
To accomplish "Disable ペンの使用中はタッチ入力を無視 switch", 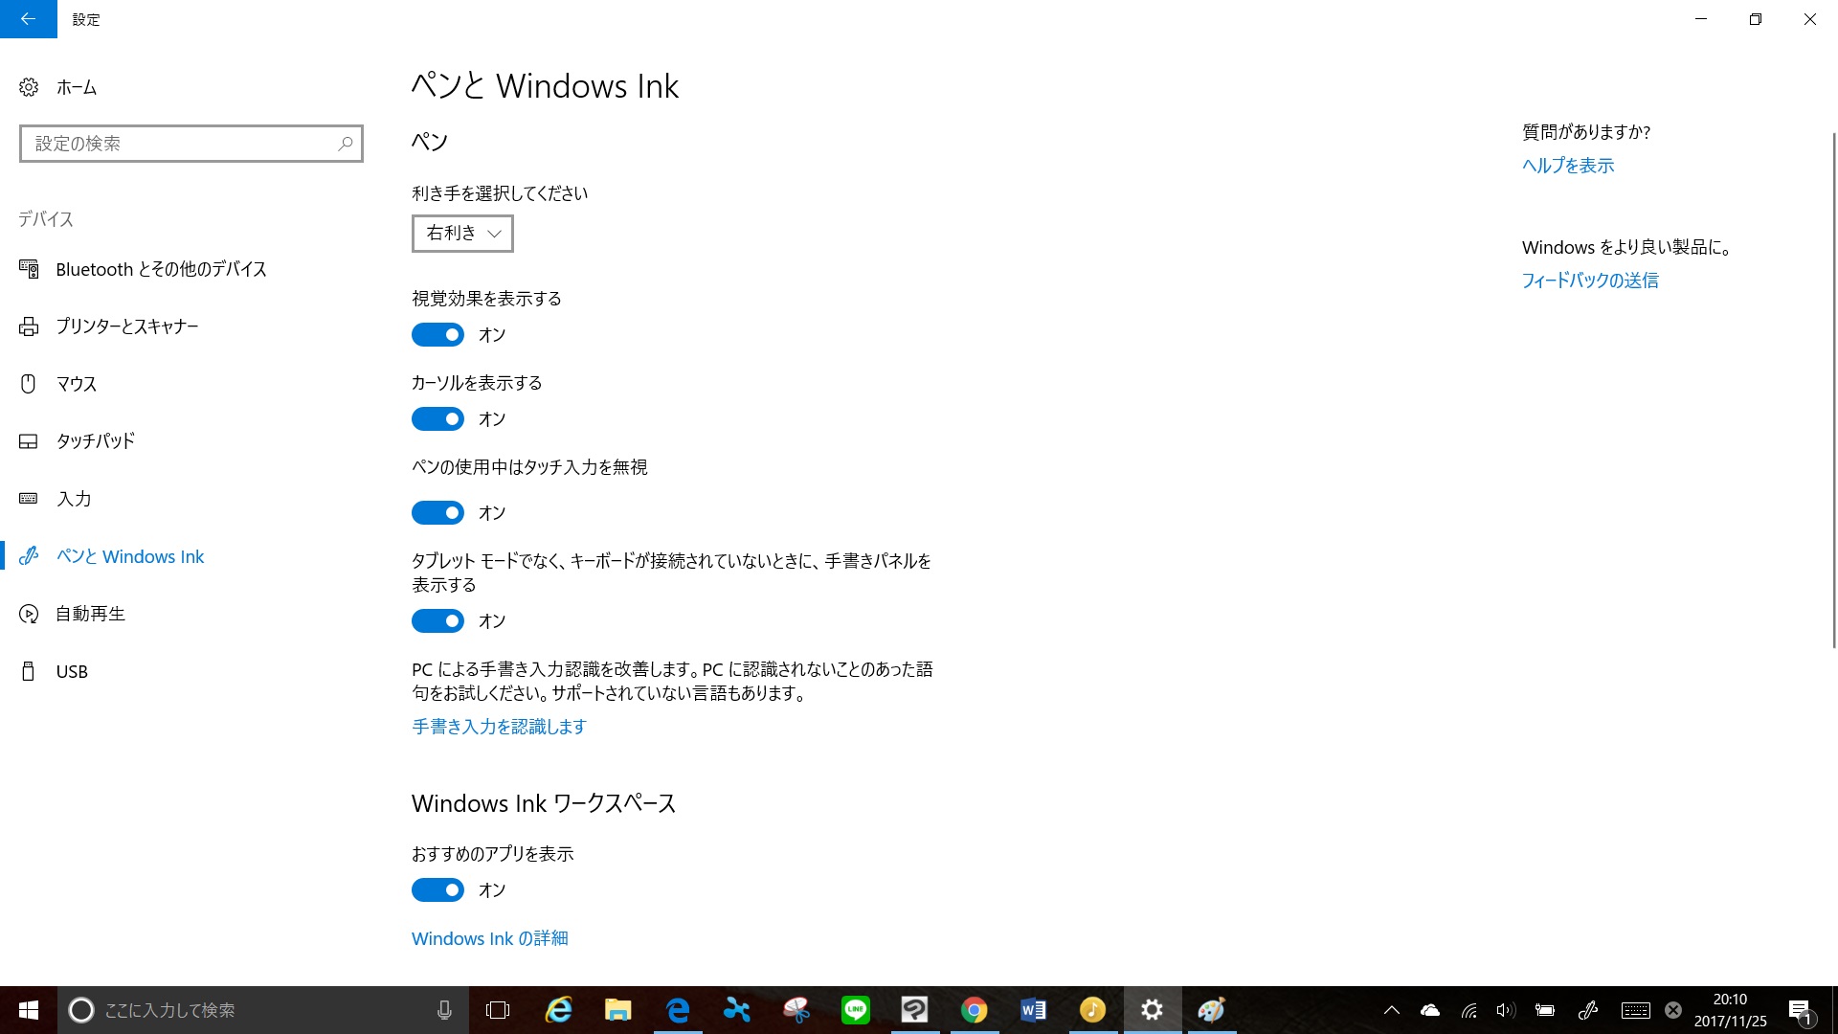I will [x=437, y=512].
